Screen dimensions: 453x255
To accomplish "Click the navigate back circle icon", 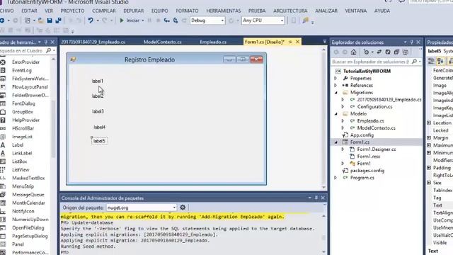I will point(2,21).
